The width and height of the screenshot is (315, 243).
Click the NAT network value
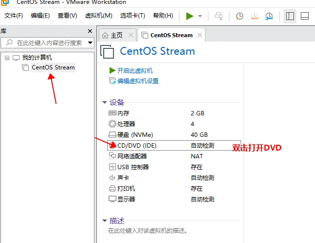(x=197, y=156)
